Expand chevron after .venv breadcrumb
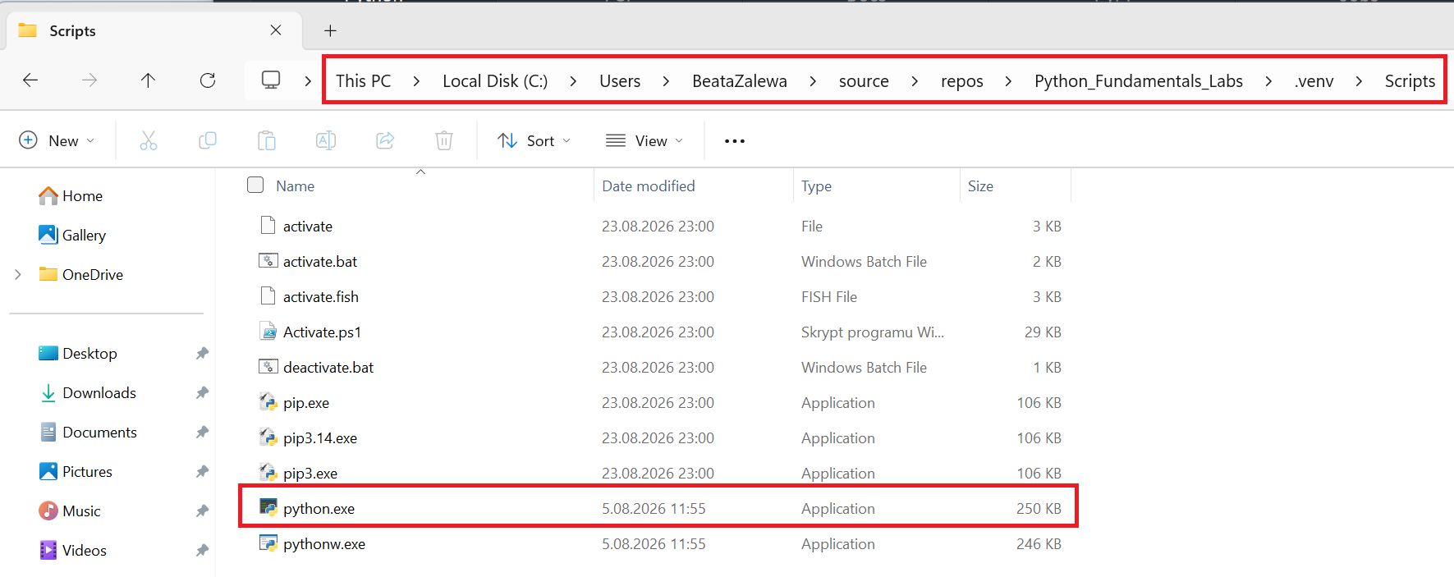This screenshot has width=1454, height=577. [x=1359, y=80]
